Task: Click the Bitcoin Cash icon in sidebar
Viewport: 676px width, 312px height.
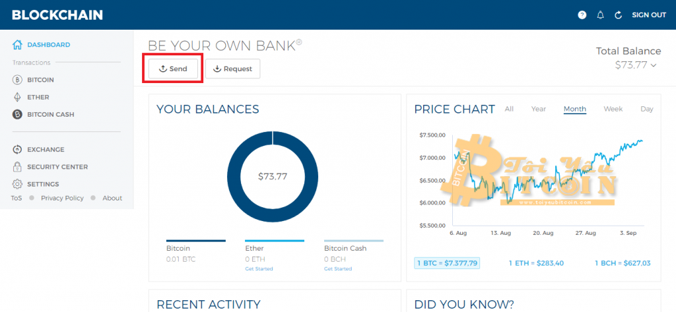Action: tap(17, 114)
